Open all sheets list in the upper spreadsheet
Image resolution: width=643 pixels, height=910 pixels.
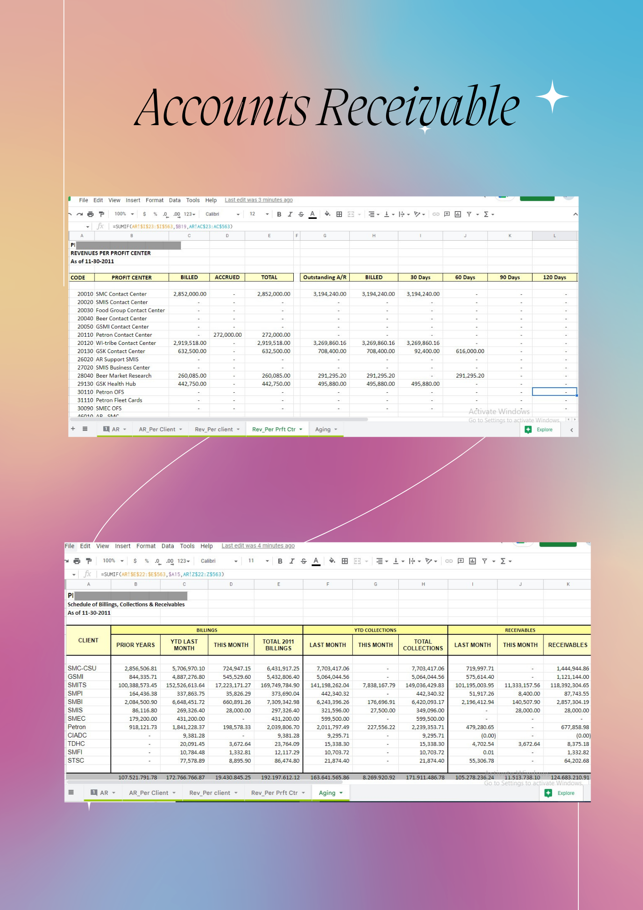tap(85, 429)
